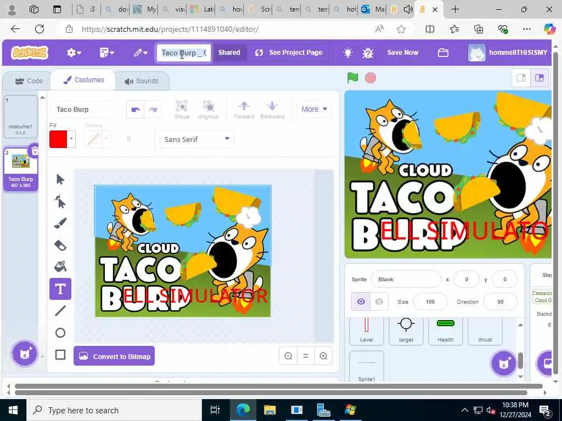Viewport: 562px width, 421px height.
Task: Open the hommellTHISISMY account menu
Action: [508, 53]
